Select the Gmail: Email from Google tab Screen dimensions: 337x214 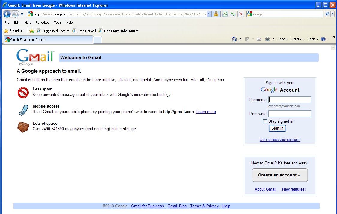[48, 40]
